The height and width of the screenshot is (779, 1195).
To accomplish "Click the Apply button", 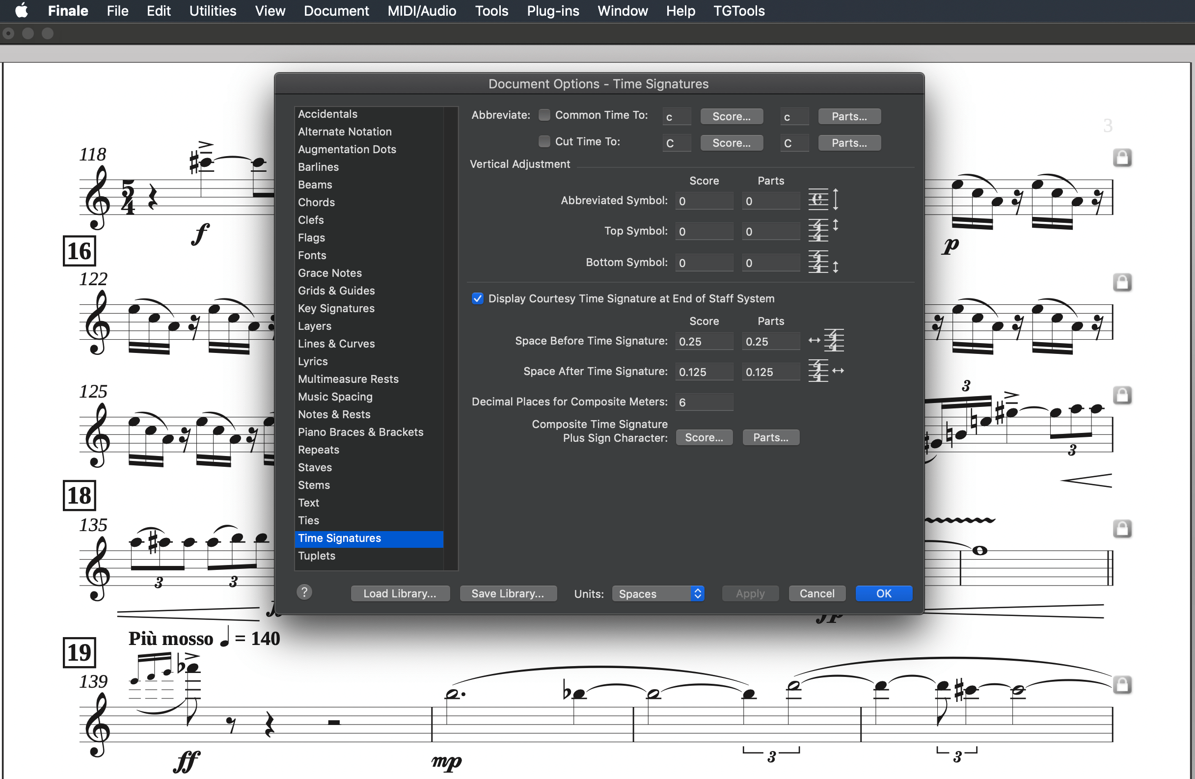I will tap(750, 593).
